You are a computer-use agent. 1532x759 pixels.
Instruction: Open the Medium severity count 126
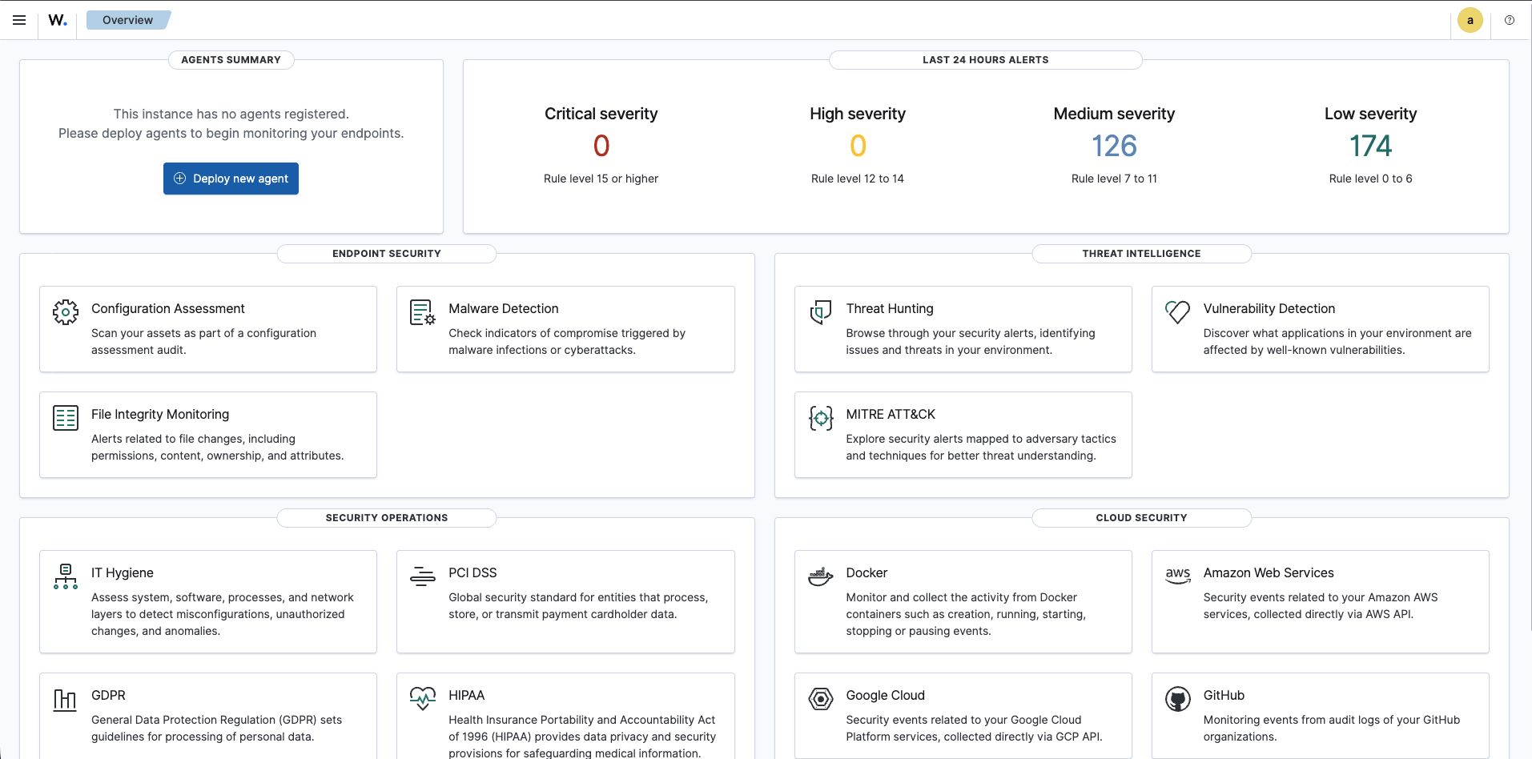pyautogui.click(x=1114, y=146)
